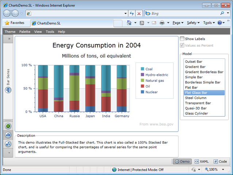Viewport: 233px width, 175px height.
Task: Open the Home button dropdown arrow
Action: pos(135,23)
